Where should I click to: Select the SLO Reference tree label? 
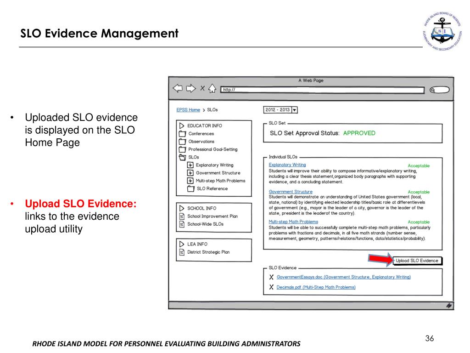pyautogui.click(x=212, y=188)
